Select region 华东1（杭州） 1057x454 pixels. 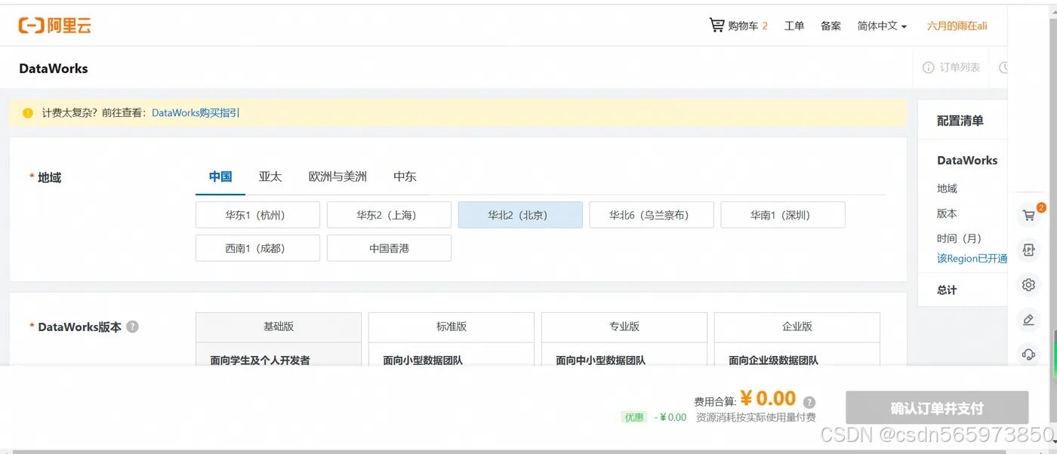tap(257, 215)
